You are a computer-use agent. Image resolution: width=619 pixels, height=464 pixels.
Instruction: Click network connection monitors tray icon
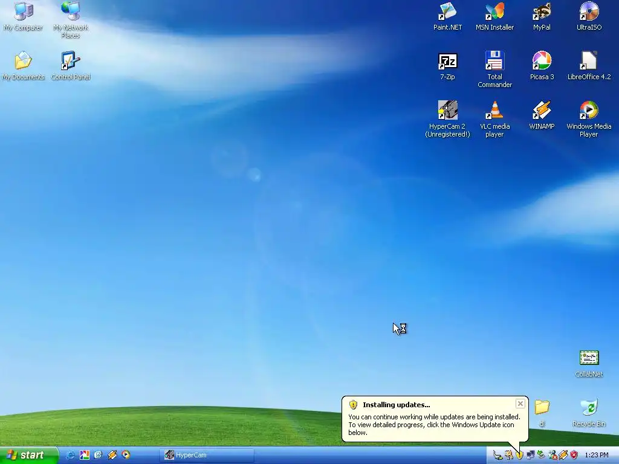(x=531, y=455)
